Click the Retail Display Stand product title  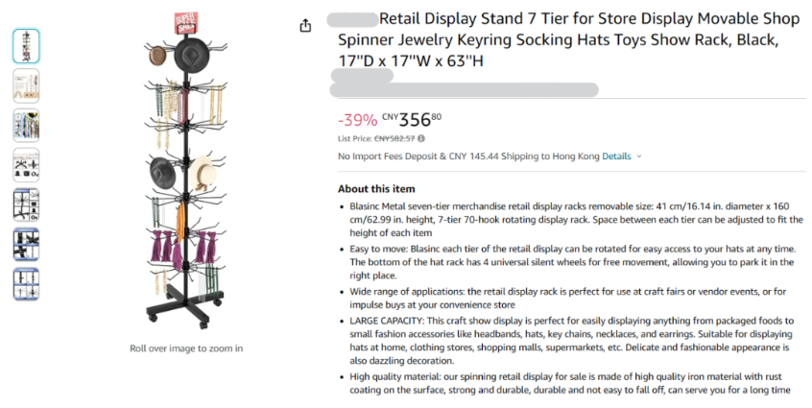tap(565, 39)
